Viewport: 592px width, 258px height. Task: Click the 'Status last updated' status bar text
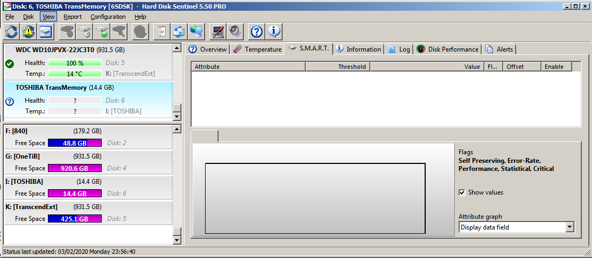69,252
